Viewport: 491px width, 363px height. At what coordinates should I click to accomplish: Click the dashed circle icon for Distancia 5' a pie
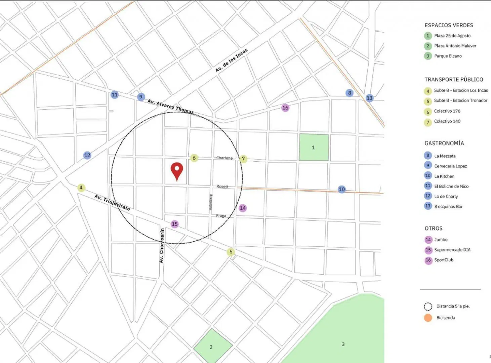point(428,307)
